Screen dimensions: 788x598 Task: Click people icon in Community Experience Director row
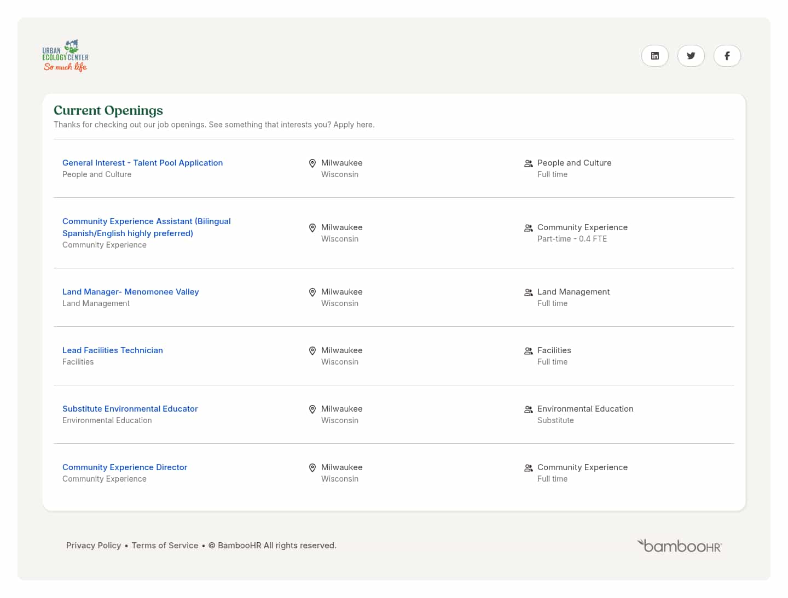pos(529,468)
